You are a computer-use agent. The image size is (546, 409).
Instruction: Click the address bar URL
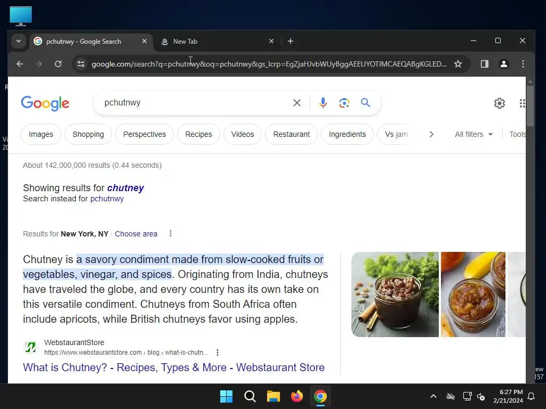click(269, 64)
